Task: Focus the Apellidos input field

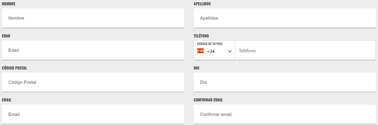Action: point(284,18)
